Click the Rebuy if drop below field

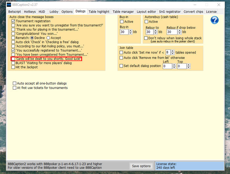click(x=172, y=32)
